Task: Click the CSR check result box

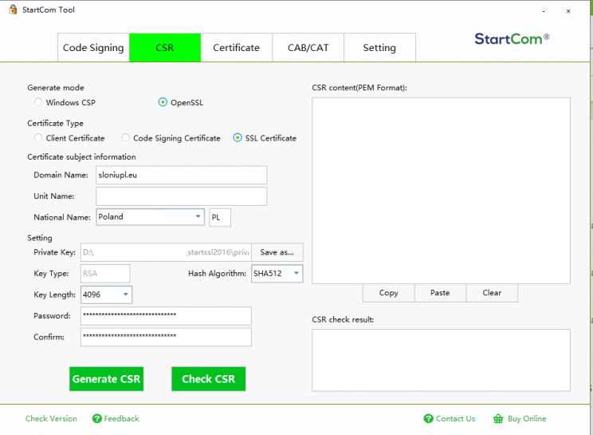Action: [x=441, y=360]
